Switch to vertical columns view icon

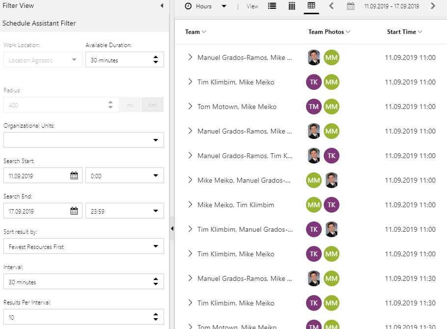point(292,6)
